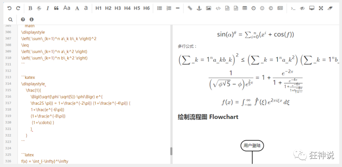Click line 306 \displaystyle text

(33, 32)
